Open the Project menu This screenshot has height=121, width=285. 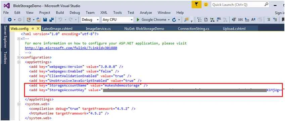(x=45, y=12)
